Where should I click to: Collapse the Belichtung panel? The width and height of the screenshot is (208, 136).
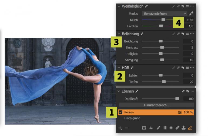click(x=119, y=34)
